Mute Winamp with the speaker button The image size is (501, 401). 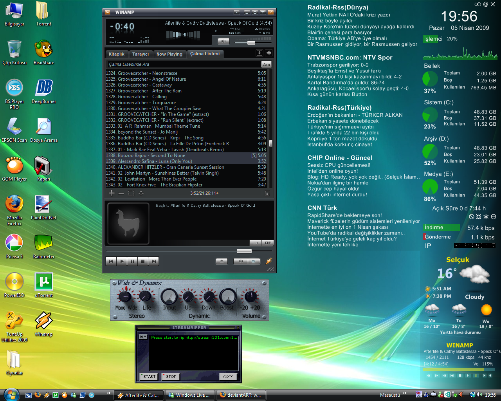[223, 41]
